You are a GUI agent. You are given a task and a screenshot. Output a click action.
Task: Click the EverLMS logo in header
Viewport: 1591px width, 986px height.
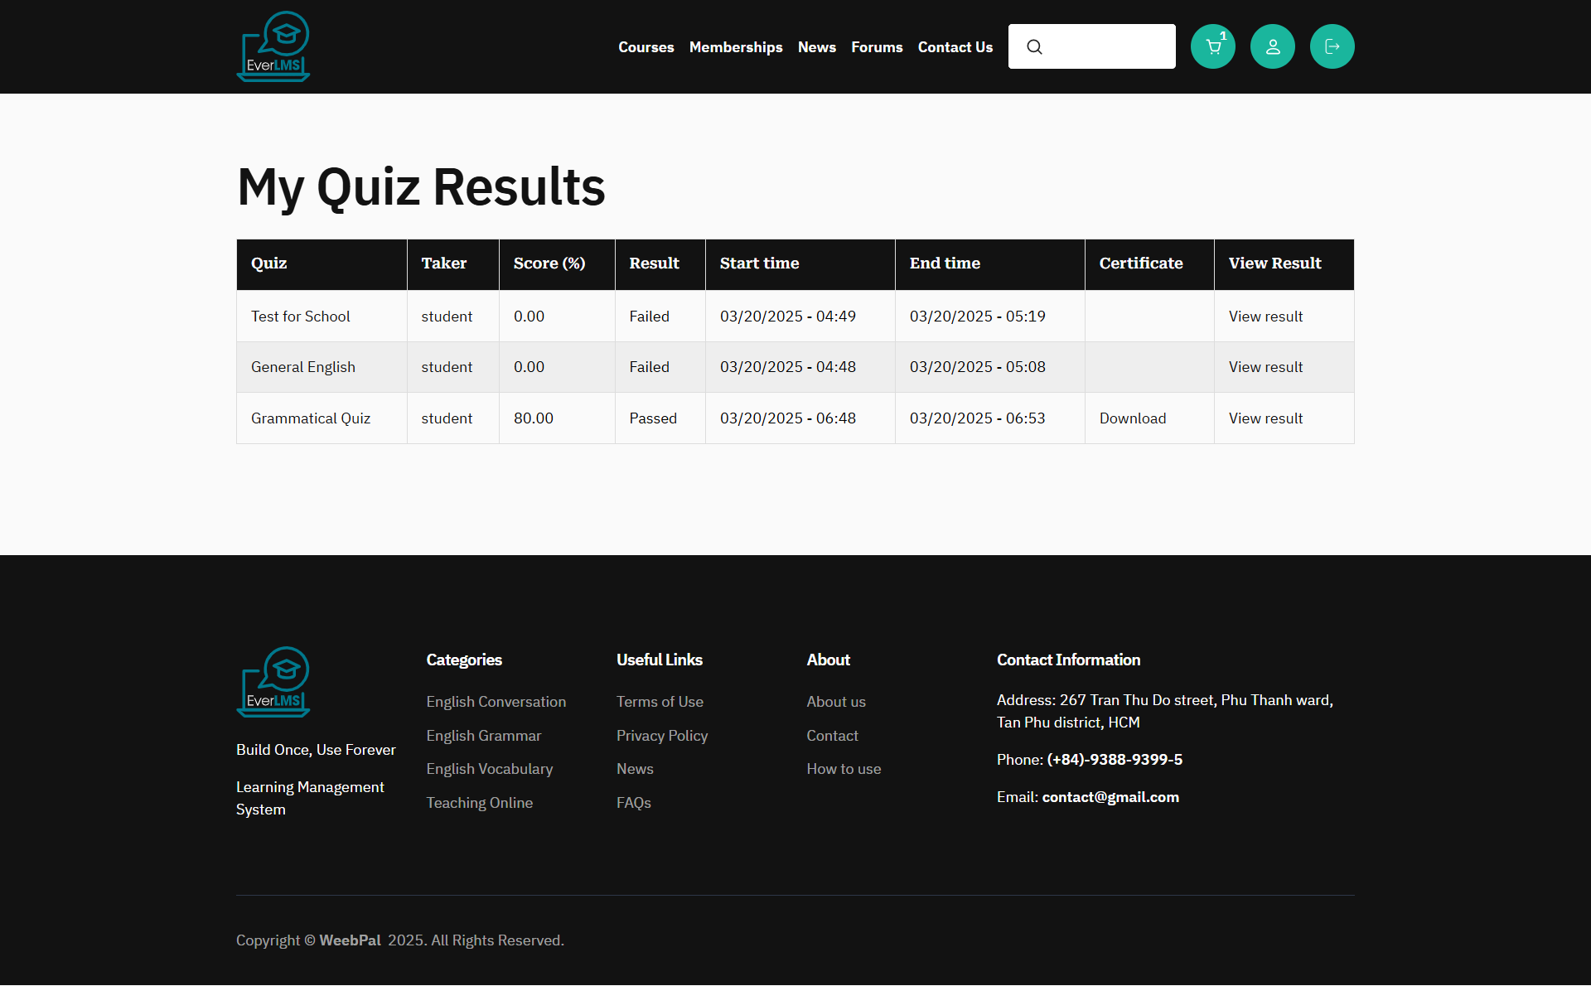coord(273,46)
